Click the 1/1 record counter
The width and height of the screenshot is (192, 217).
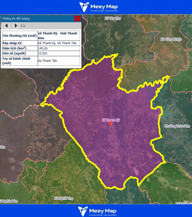coord(23,26)
